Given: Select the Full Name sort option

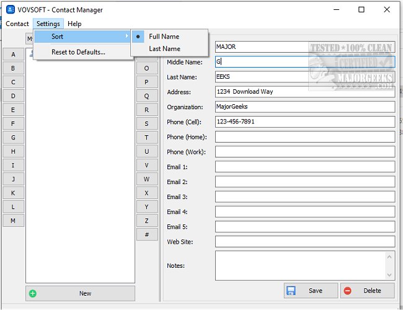Looking at the screenshot, I should click(x=164, y=37).
